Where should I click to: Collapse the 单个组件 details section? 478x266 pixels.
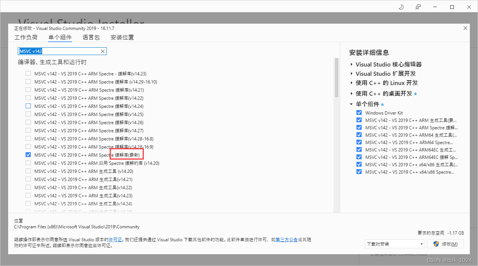(351, 104)
